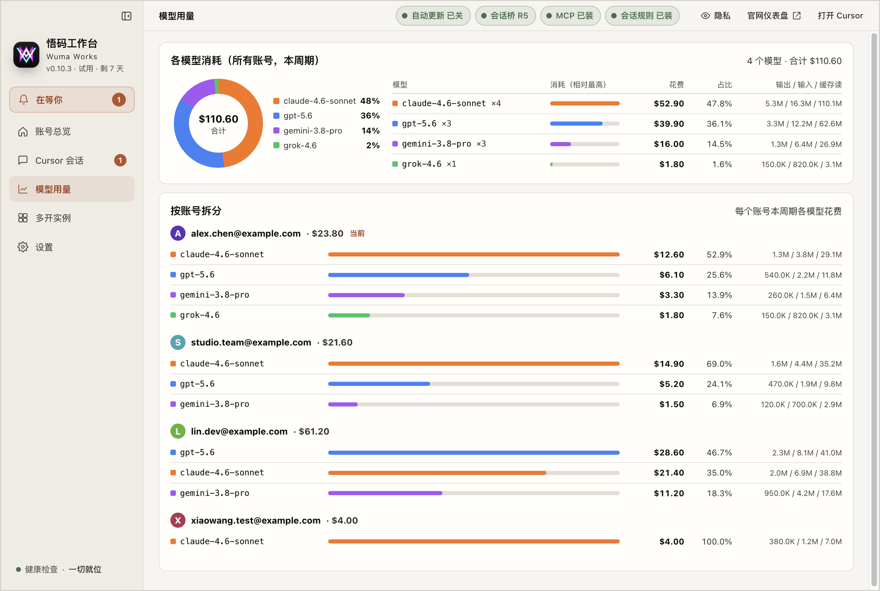Click the Wuma Works app logo
The image size is (880, 591).
tap(26, 55)
